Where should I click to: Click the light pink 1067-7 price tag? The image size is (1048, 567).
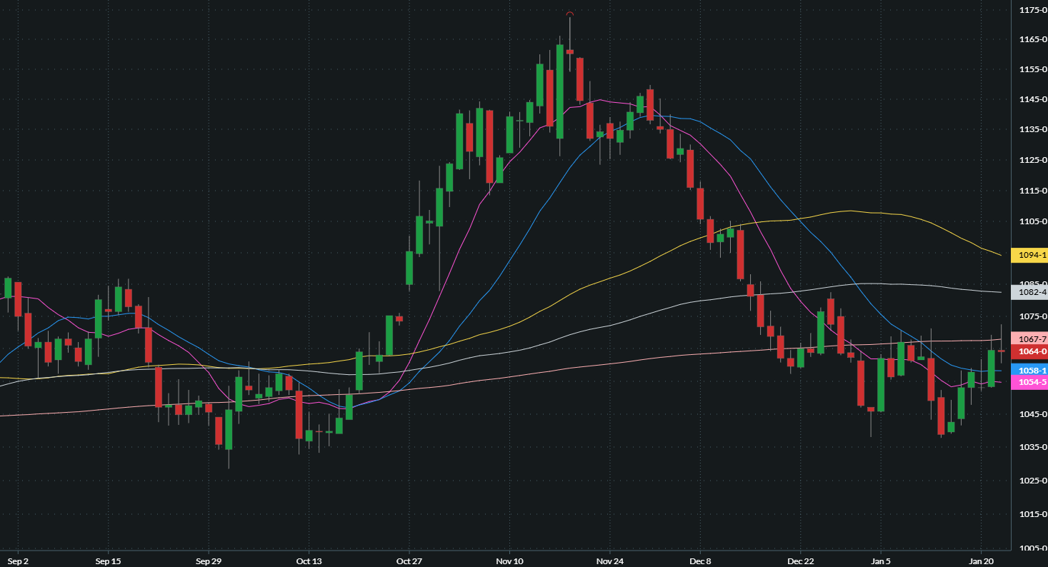click(x=1029, y=339)
